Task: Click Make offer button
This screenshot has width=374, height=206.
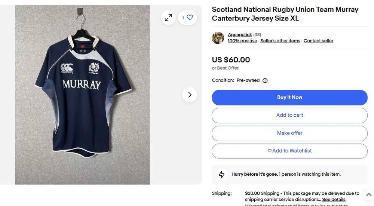Action: pos(289,133)
